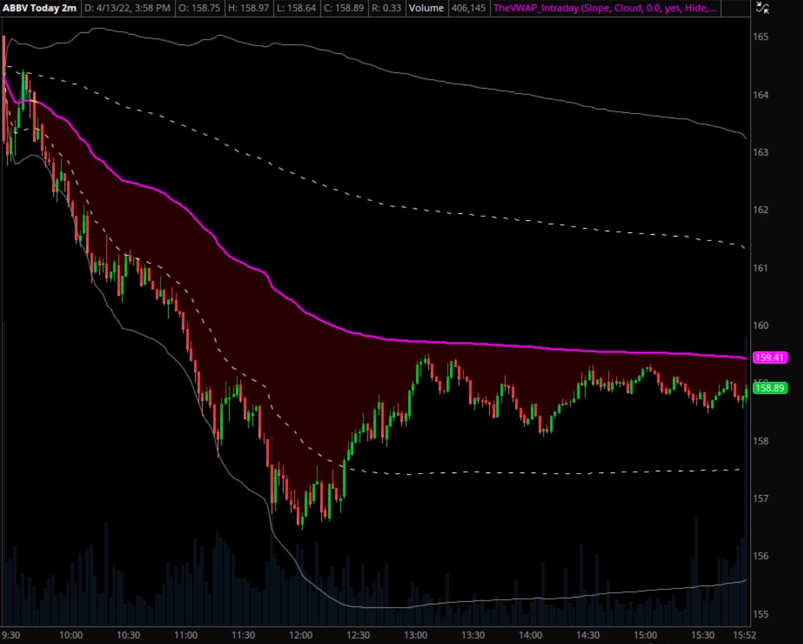The height and width of the screenshot is (644, 803).
Task: Click the 10:30 time axis label
Action: coord(128,635)
